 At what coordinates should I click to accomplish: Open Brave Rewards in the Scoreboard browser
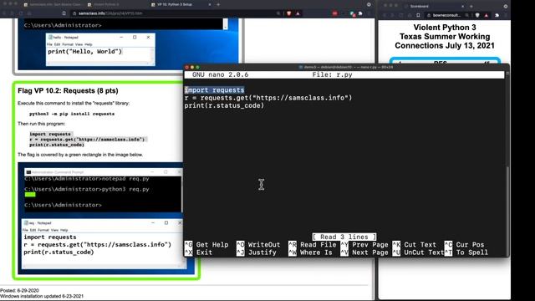tap(487, 15)
